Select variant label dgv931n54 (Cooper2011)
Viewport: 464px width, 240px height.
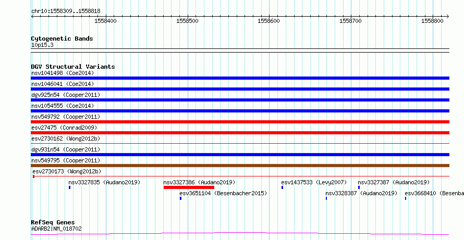pos(66,149)
